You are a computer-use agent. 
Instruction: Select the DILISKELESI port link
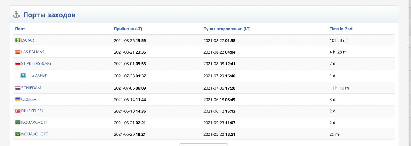[32, 111]
